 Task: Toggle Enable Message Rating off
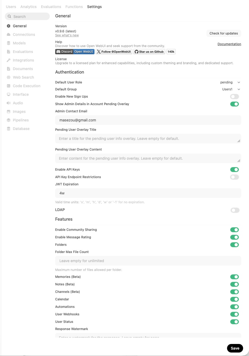pyautogui.click(x=235, y=237)
